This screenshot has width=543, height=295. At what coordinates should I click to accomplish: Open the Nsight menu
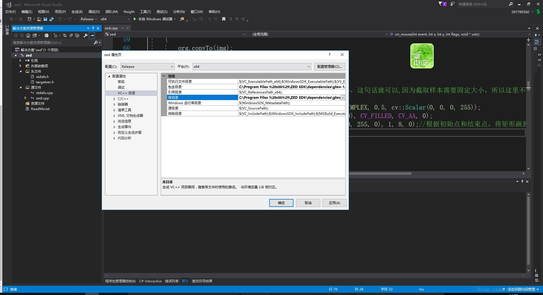pyautogui.click(x=129, y=12)
